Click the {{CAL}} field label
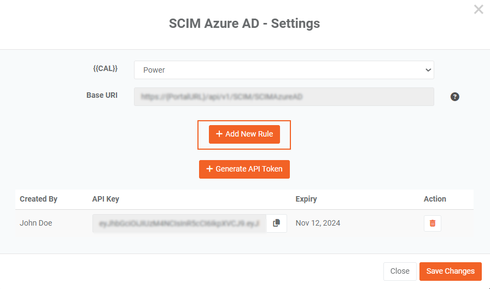 [x=106, y=69]
